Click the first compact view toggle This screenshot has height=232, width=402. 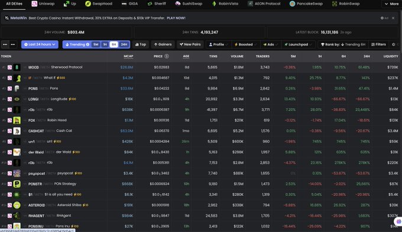(x=5, y=44)
